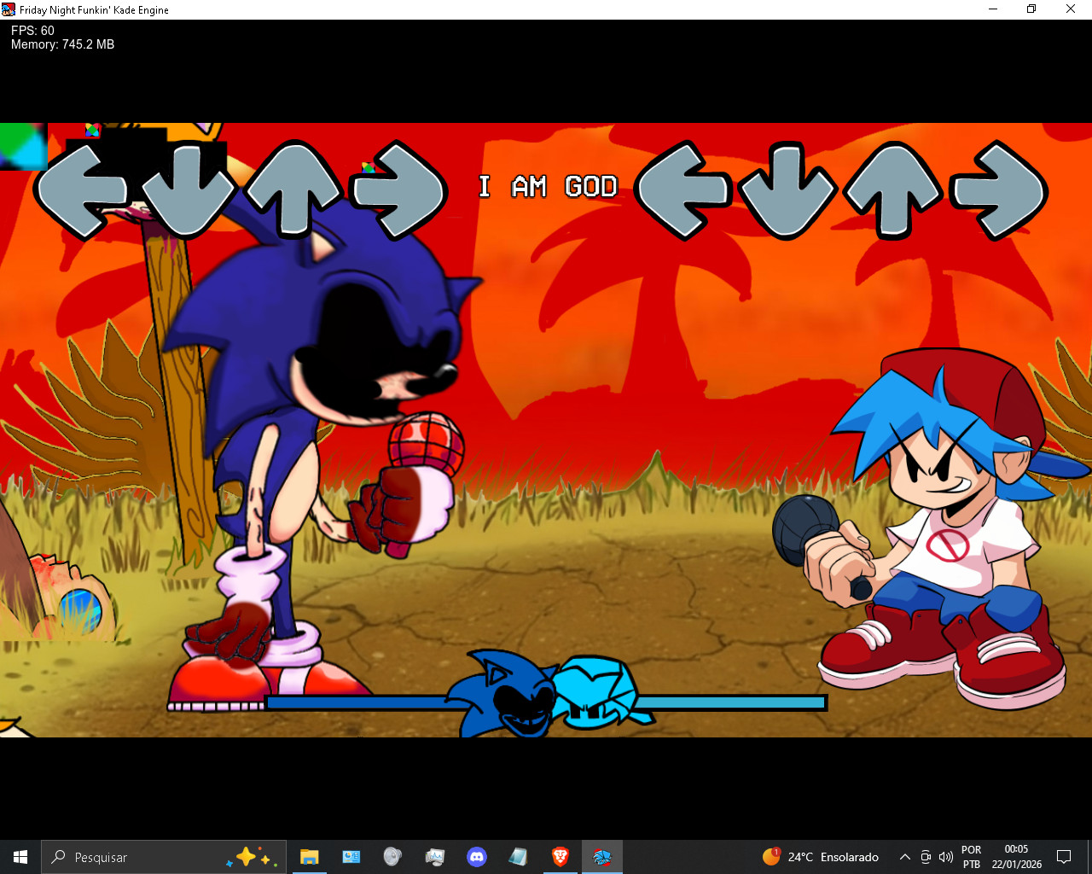Viewport: 1092px width, 874px height.
Task: Open the 24°C Ensolarado weather widget
Action: click(821, 857)
